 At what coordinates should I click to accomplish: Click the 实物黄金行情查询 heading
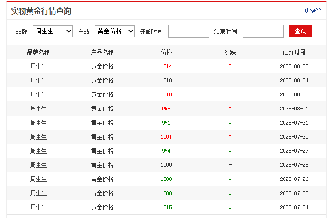point(41,11)
